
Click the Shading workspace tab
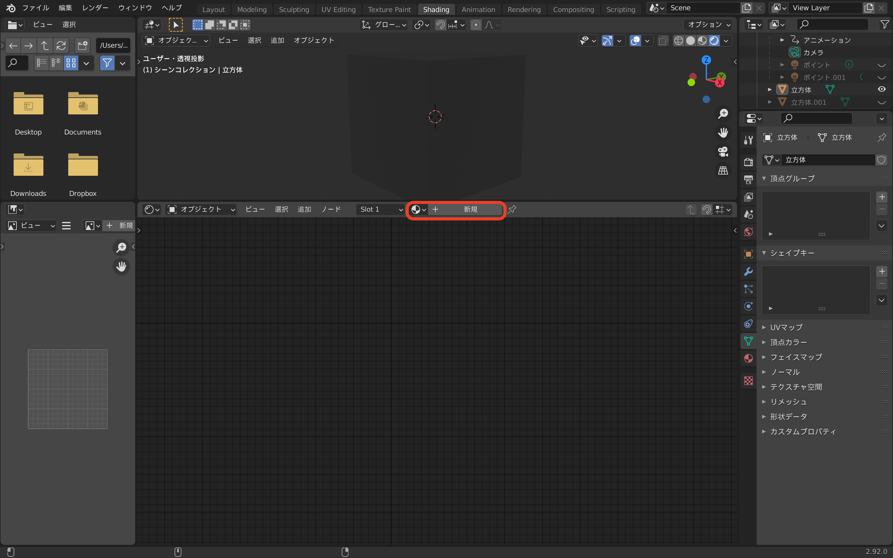pyautogui.click(x=436, y=9)
